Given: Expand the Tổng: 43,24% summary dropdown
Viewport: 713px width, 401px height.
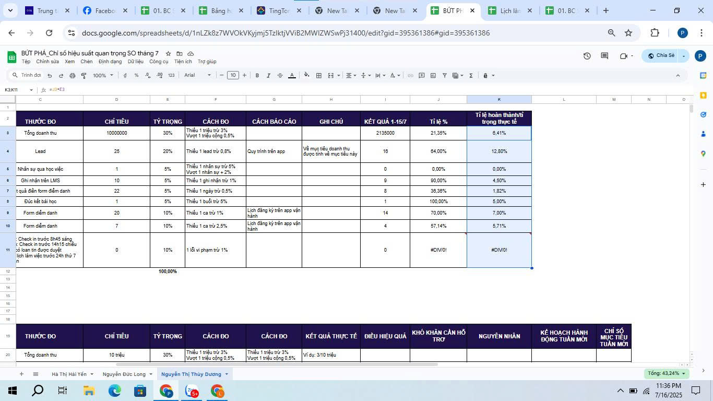Looking at the screenshot, I should pyautogui.click(x=667, y=373).
